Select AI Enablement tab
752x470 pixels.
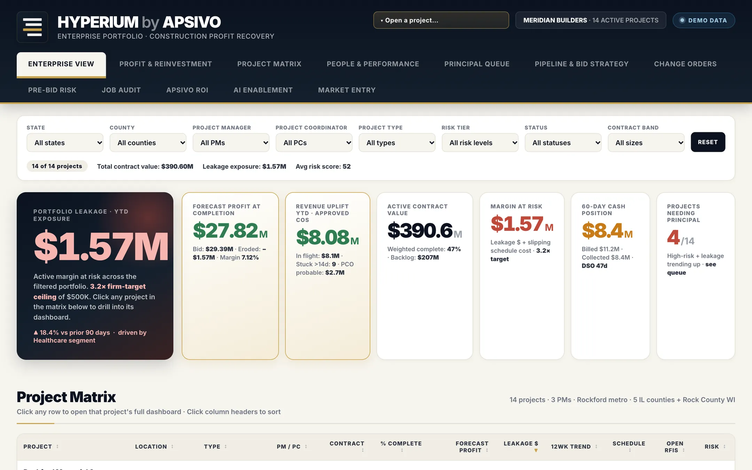coord(263,90)
